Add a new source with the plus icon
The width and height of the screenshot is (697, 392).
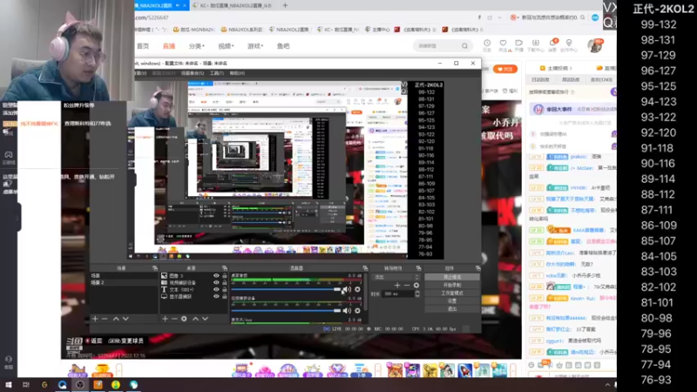point(165,319)
